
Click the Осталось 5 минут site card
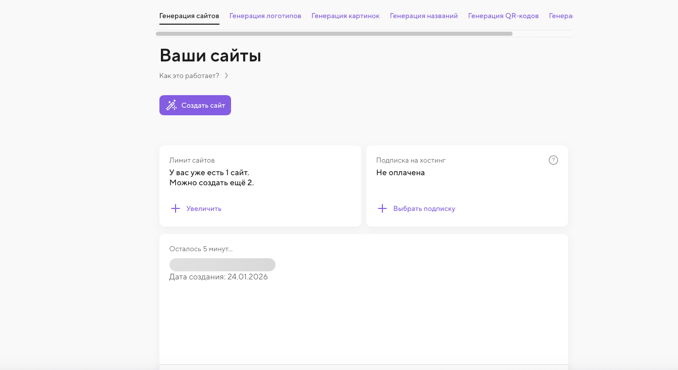pos(364,300)
